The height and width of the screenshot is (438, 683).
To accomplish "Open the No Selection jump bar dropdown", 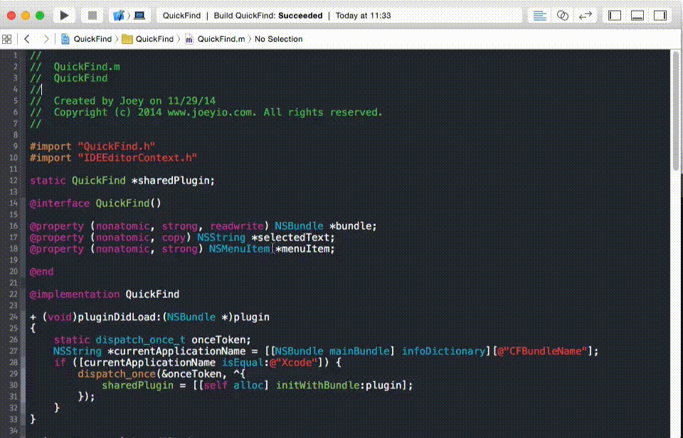I will 278,39.
